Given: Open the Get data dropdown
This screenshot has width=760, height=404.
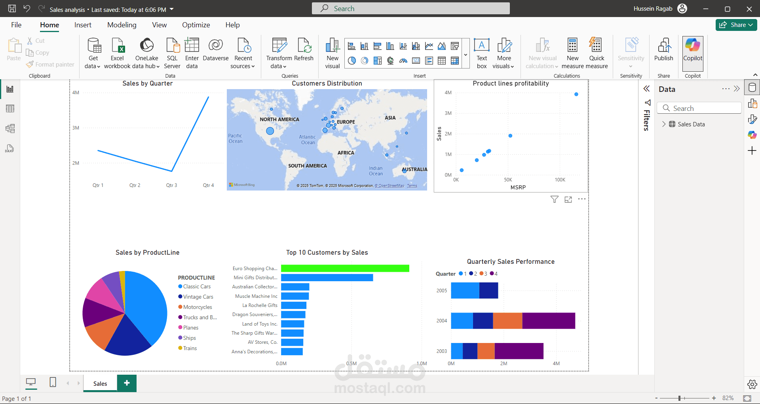Looking at the screenshot, I should coord(93,53).
